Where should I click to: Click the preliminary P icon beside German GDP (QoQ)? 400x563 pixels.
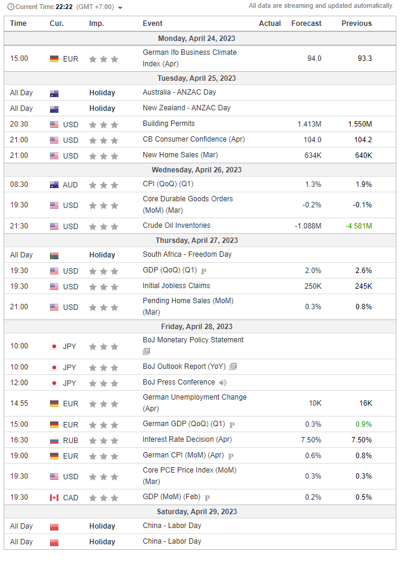(x=232, y=425)
